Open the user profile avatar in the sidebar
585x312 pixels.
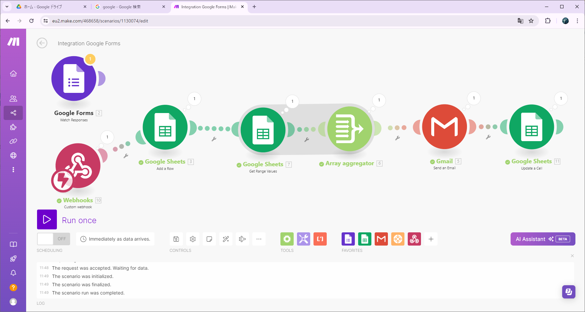click(13, 302)
